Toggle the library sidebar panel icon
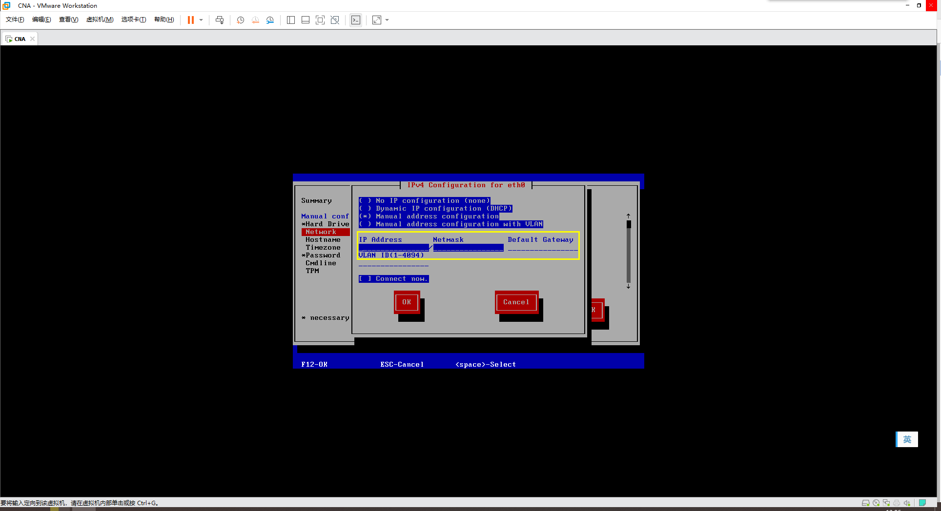 point(291,20)
